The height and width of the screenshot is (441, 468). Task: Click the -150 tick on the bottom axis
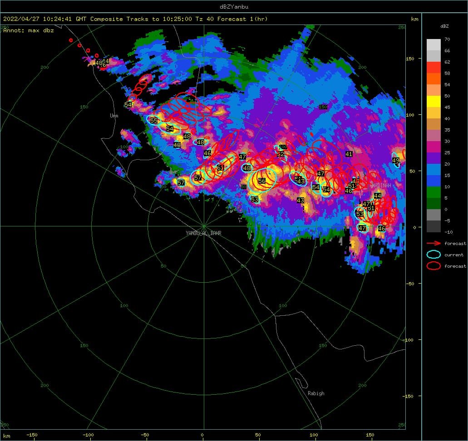coord(32,435)
